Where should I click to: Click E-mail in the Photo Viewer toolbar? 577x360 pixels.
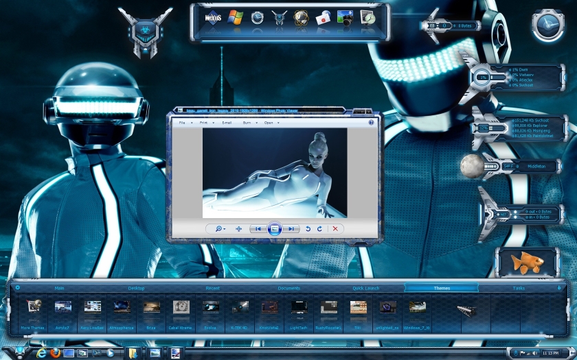pos(227,123)
